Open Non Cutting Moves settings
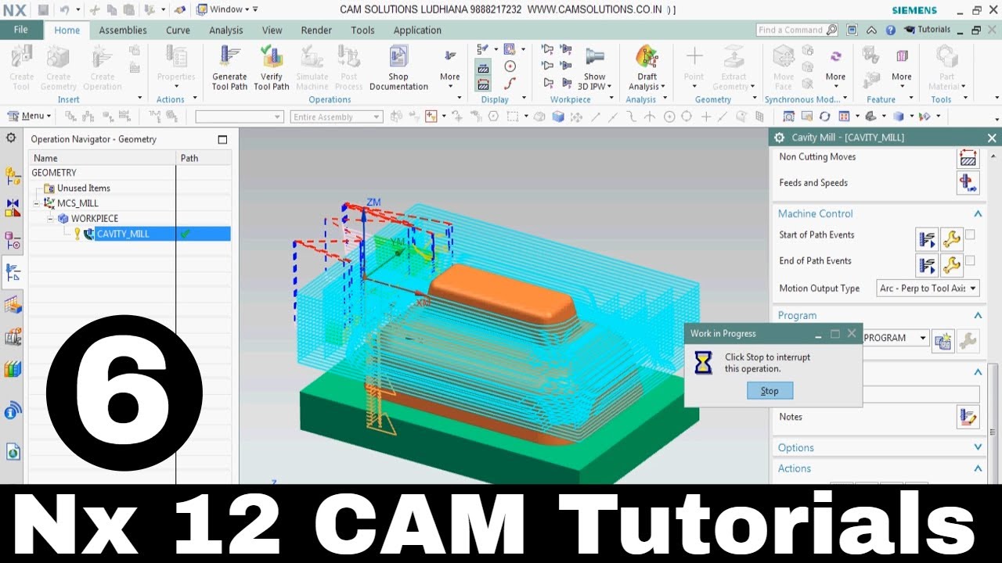This screenshot has height=563, width=1002. coord(968,158)
